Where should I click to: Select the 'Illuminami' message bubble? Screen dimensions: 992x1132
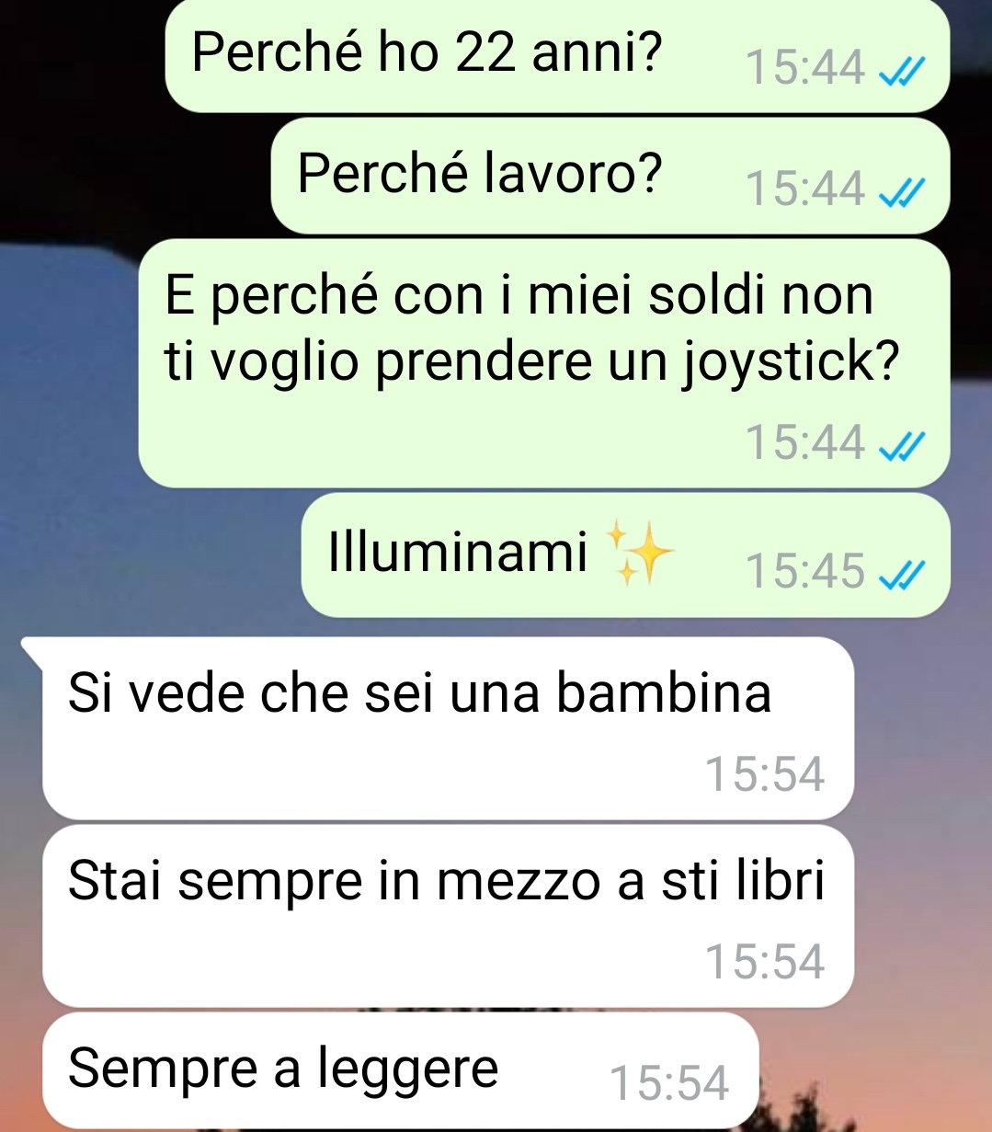625,555
